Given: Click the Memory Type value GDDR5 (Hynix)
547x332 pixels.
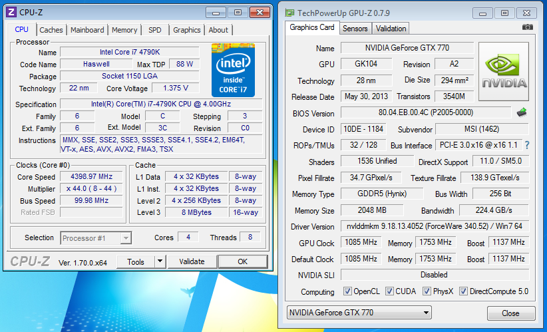Looking at the screenshot, I should [x=382, y=194].
